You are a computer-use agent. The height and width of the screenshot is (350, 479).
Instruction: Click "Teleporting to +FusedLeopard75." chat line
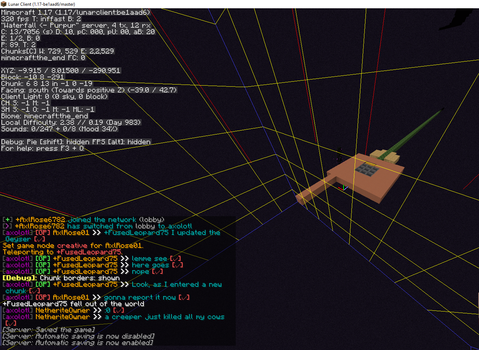62,252
